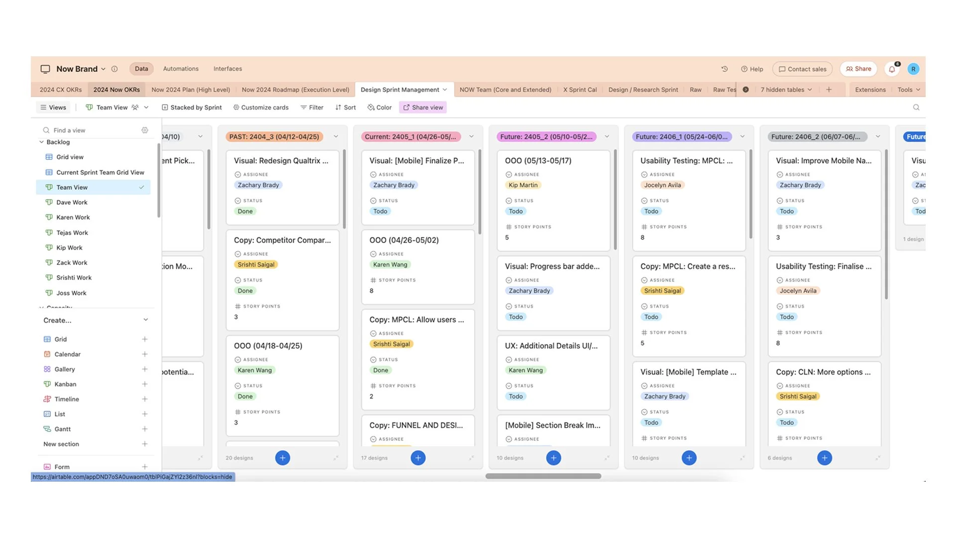Image resolution: width=956 pixels, height=538 pixels.
Task: Open view list settings gear
Action: pyautogui.click(x=145, y=130)
